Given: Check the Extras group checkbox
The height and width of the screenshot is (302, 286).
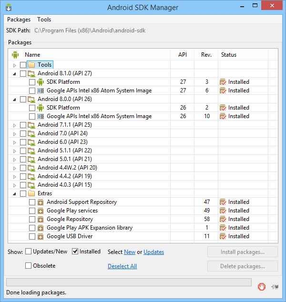Looking at the screenshot, I should [23, 193].
